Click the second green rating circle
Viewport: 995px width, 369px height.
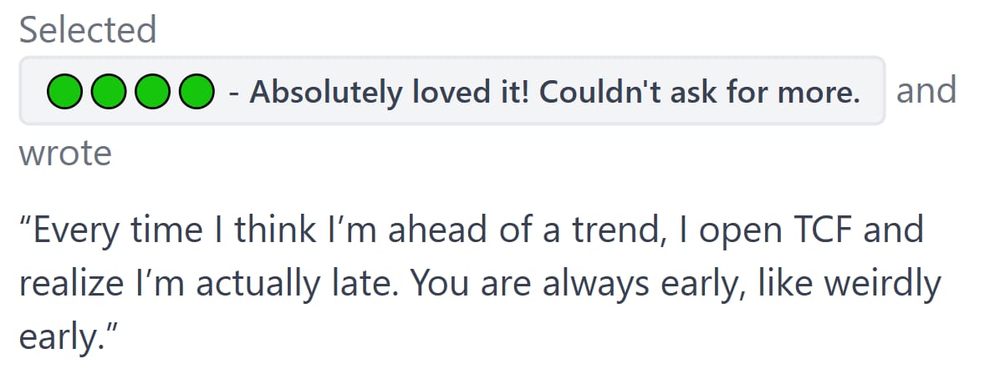tap(107, 92)
